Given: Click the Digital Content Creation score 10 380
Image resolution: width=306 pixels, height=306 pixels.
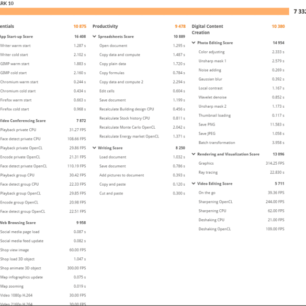Looking at the screenshot, I should point(278,26).
